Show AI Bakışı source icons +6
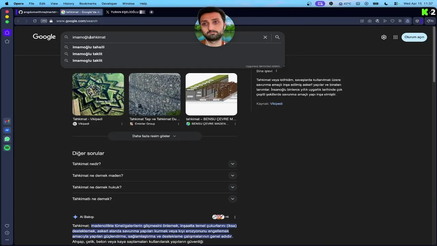 221,217
